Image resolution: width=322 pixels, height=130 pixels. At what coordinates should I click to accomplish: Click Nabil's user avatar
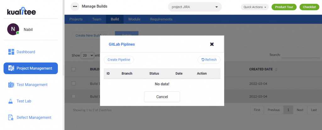pyautogui.click(x=13, y=29)
